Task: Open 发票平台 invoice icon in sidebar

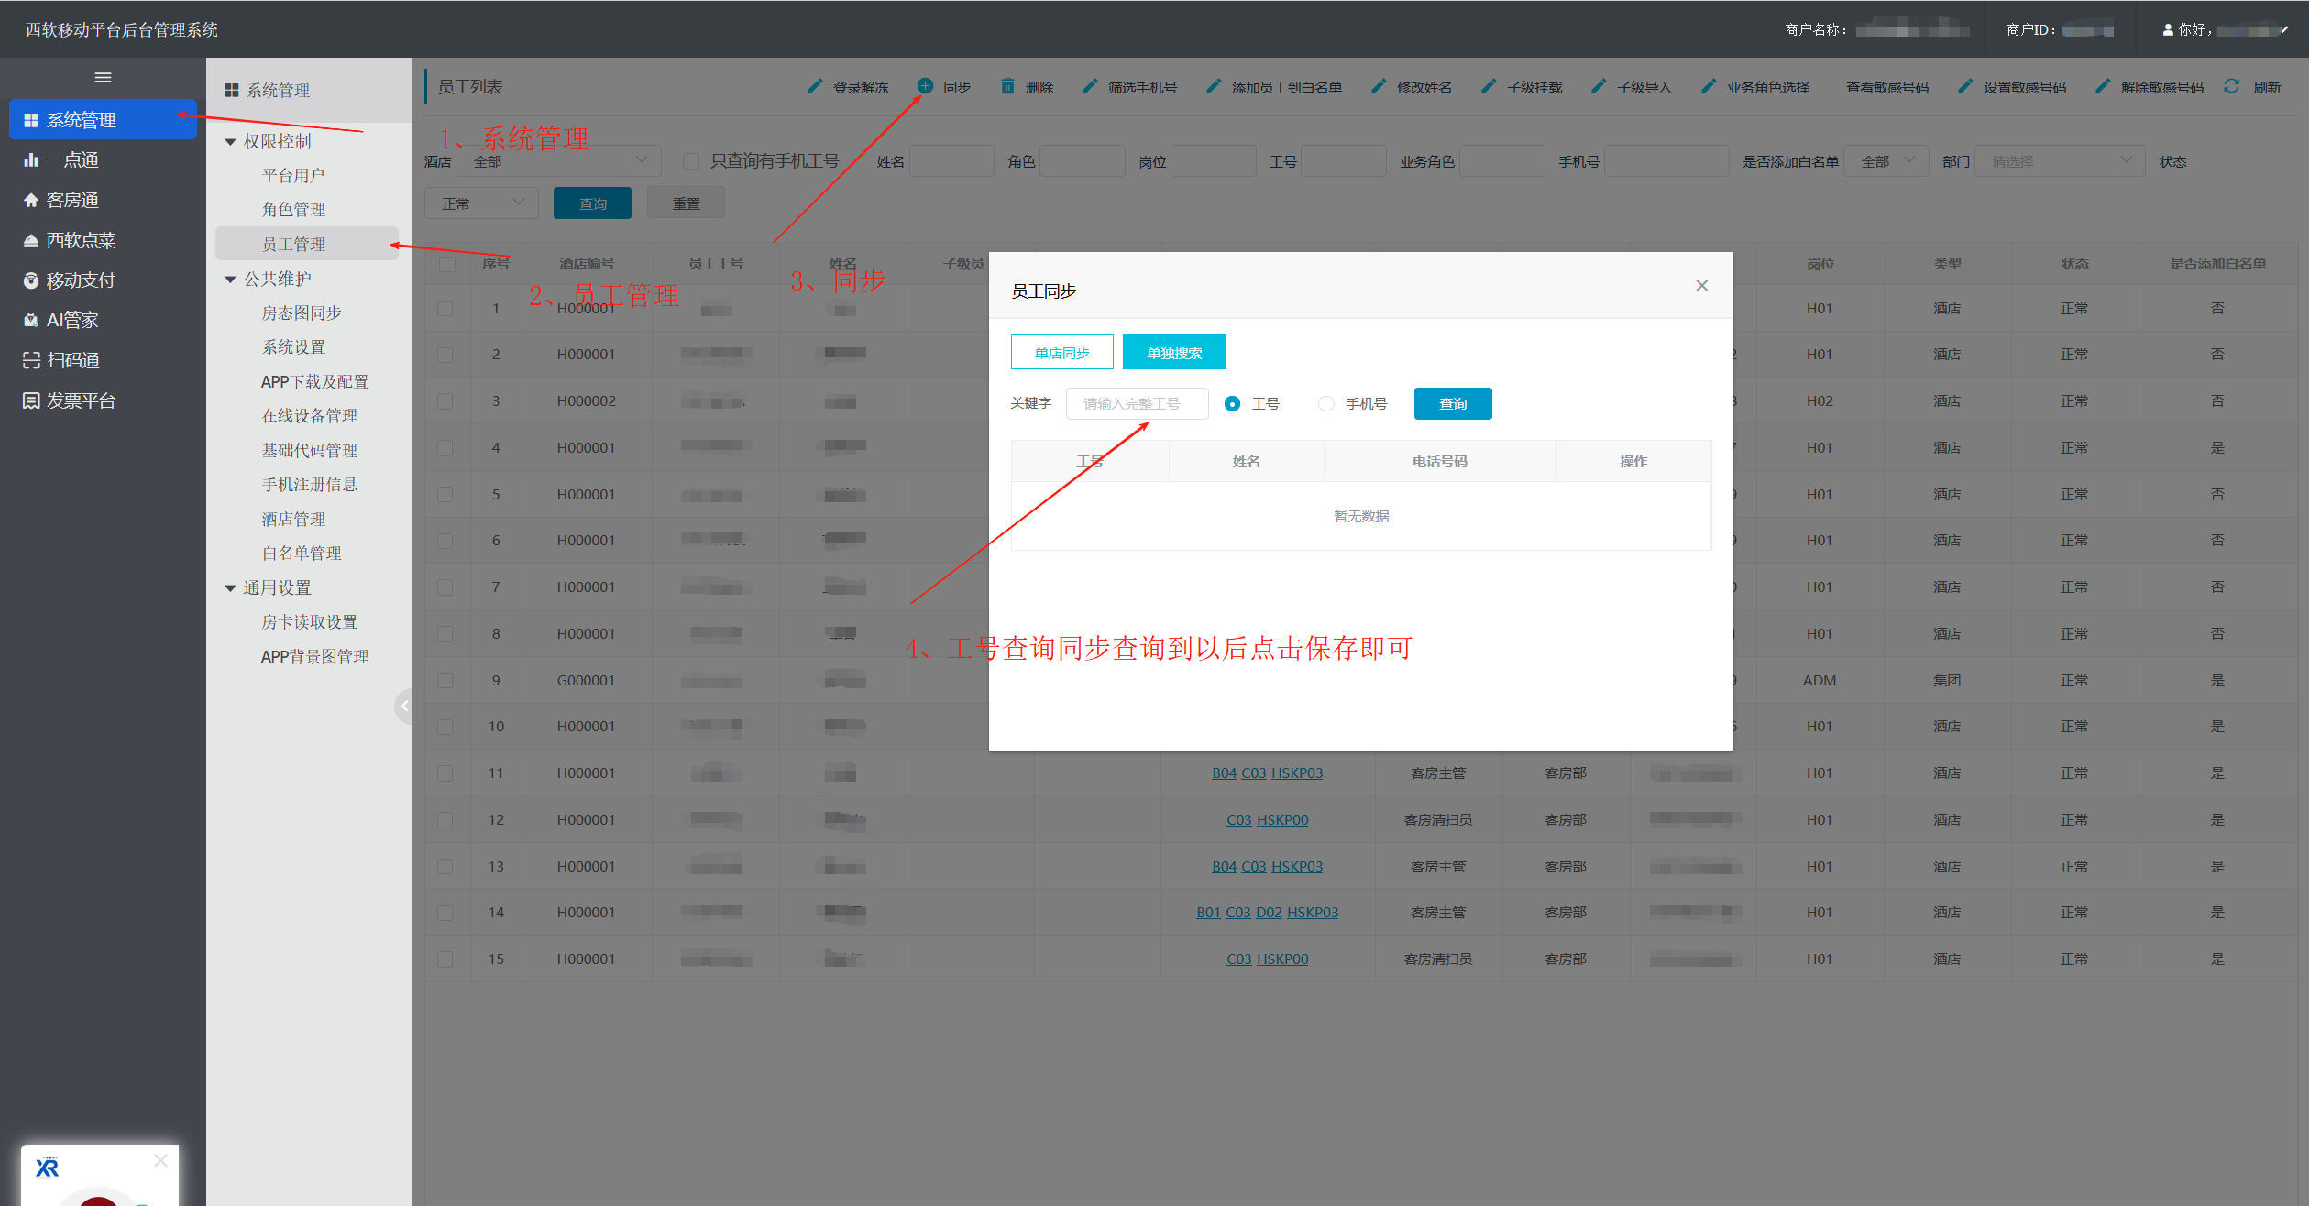Action: click(31, 400)
